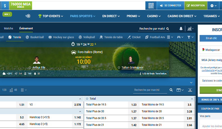Favorite Tallon Griekspoor with the star
Image resolution: width=222 pixels, height=129 pixels.
[x=119, y=67]
